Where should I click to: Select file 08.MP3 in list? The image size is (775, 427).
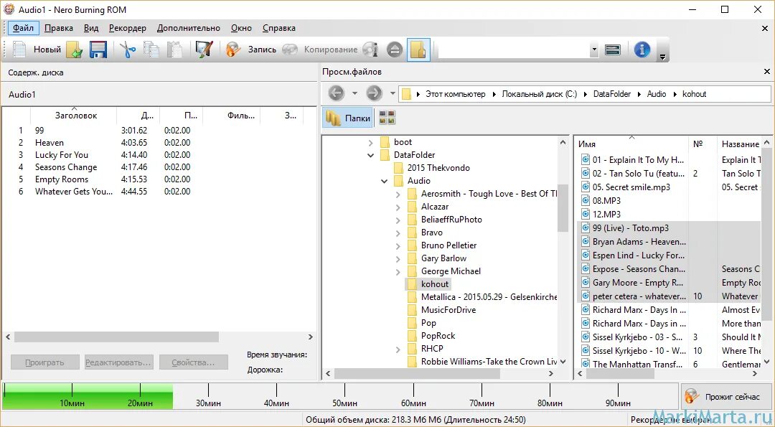click(606, 201)
